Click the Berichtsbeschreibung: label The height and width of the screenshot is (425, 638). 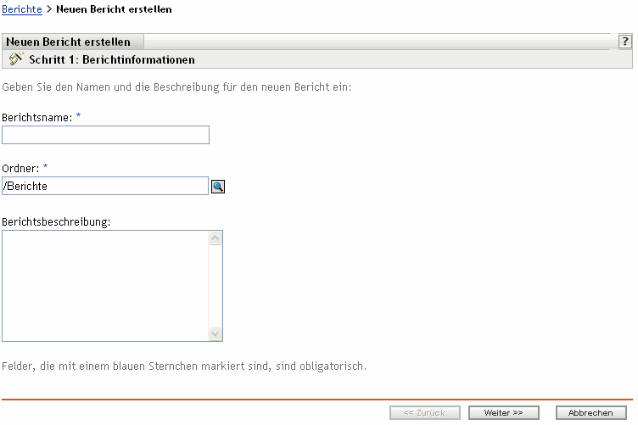56,221
